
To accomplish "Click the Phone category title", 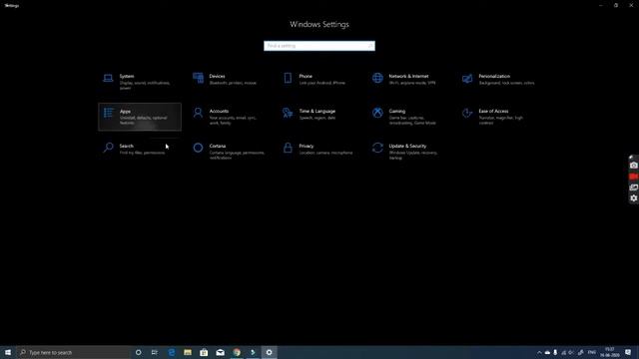I will [306, 76].
